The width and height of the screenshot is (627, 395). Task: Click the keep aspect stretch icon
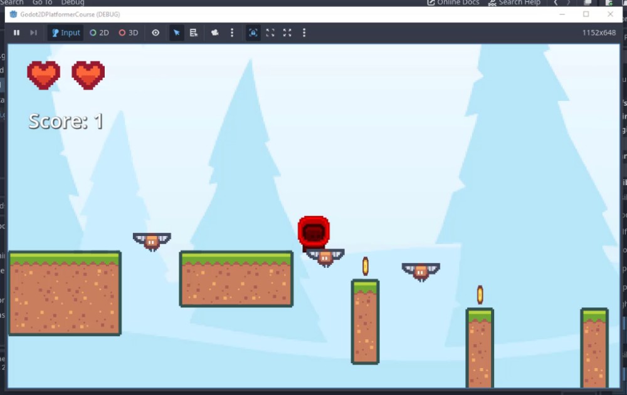pyautogui.click(x=270, y=33)
